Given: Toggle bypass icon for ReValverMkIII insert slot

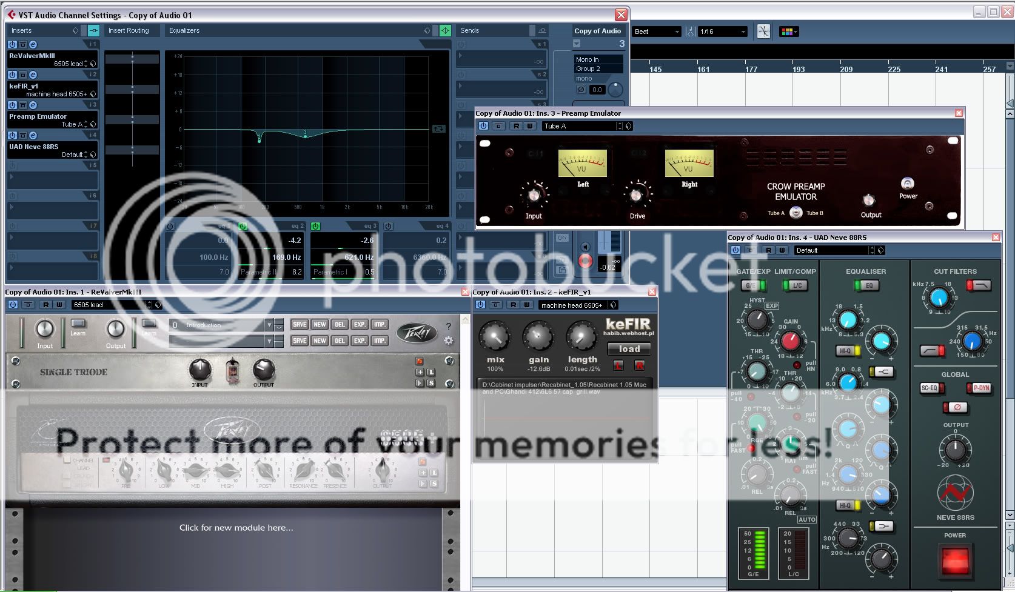Looking at the screenshot, I should (x=22, y=44).
